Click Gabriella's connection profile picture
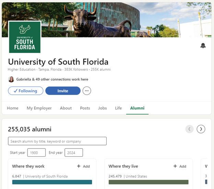The width and height of the screenshot is (214, 189). 11,79
